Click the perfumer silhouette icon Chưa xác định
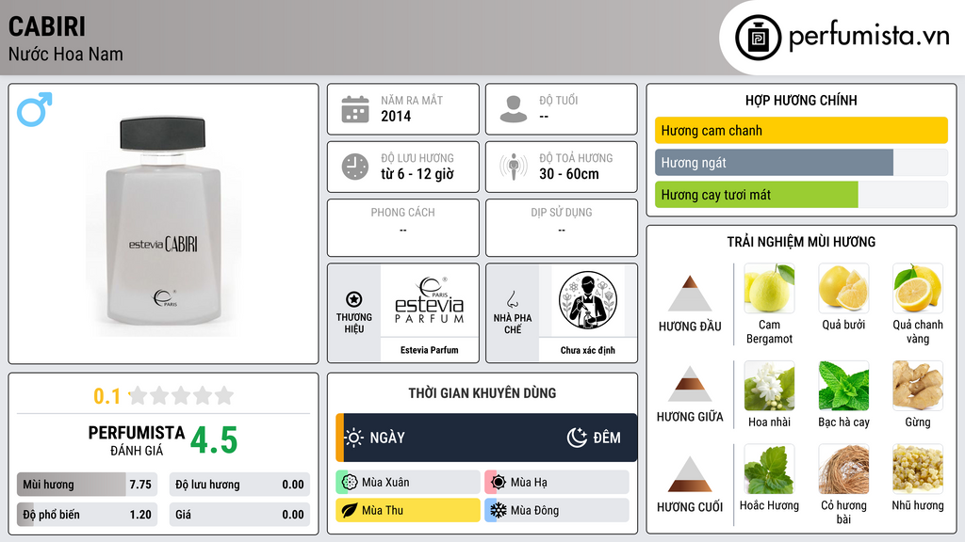This screenshot has height=542, width=965. 588,300
